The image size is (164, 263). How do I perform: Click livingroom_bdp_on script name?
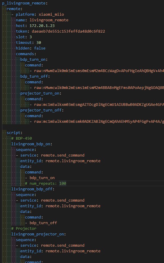click(31, 144)
